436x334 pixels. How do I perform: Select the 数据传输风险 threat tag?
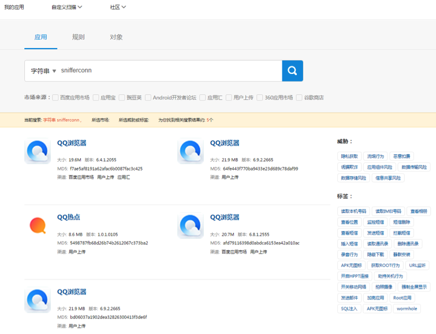point(414,167)
